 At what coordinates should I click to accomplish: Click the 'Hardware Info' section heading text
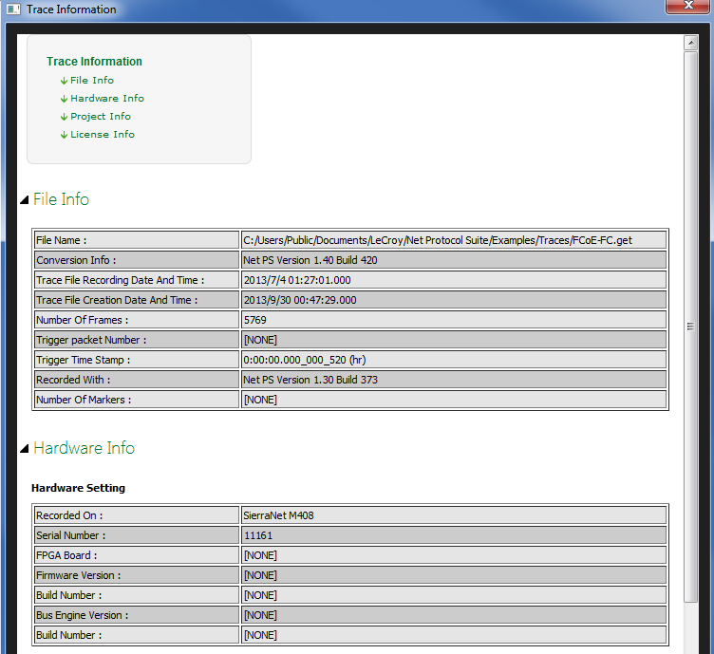point(84,448)
